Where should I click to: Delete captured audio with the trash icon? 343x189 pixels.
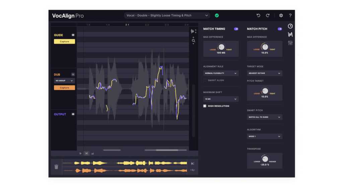tap(56, 167)
